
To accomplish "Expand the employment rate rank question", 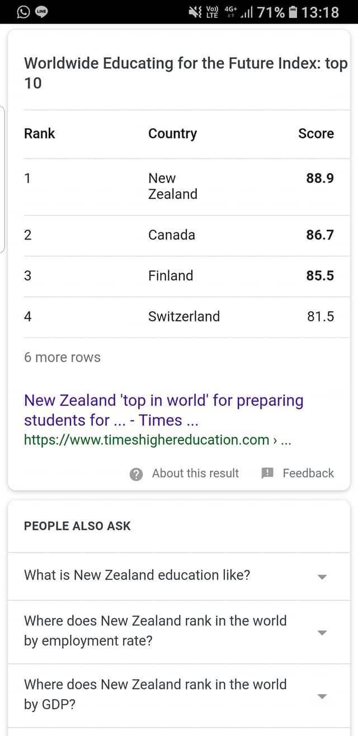I will pos(179,632).
